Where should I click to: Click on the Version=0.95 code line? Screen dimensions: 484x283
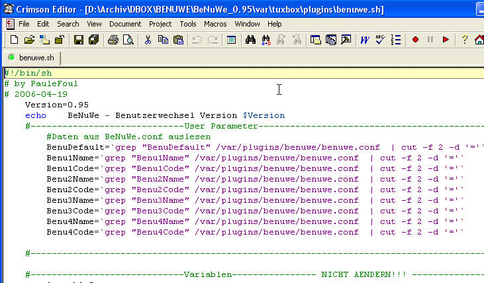[x=57, y=105]
